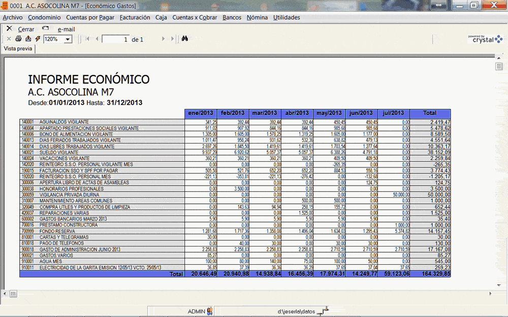
Task: Go to previous page arrow
Action: point(97,39)
